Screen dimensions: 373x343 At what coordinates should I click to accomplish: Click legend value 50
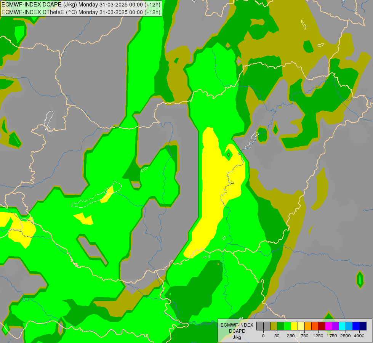click(277, 336)
